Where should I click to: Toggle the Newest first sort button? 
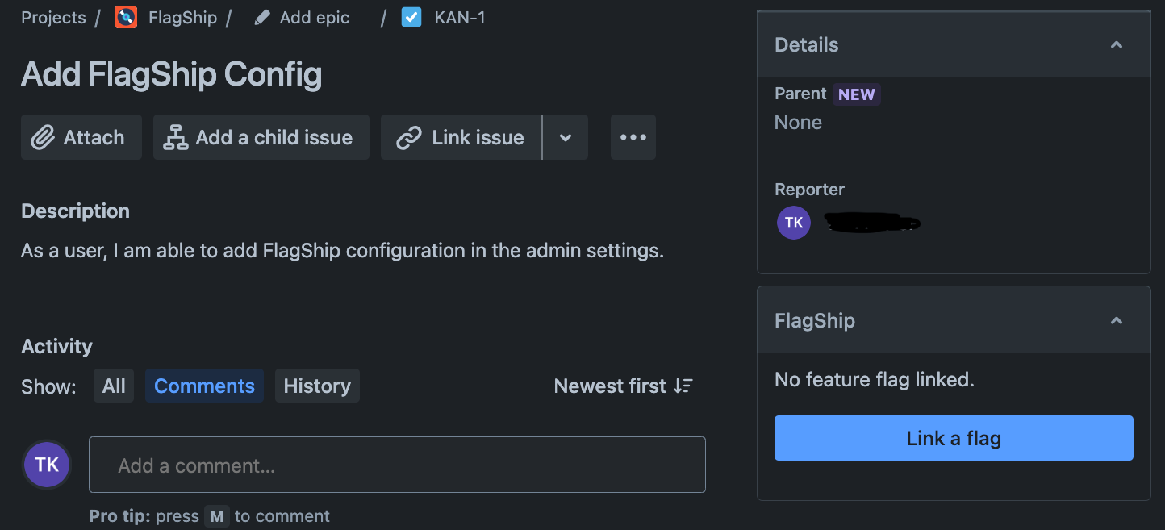pyautogui.click(x=623, y=386)
